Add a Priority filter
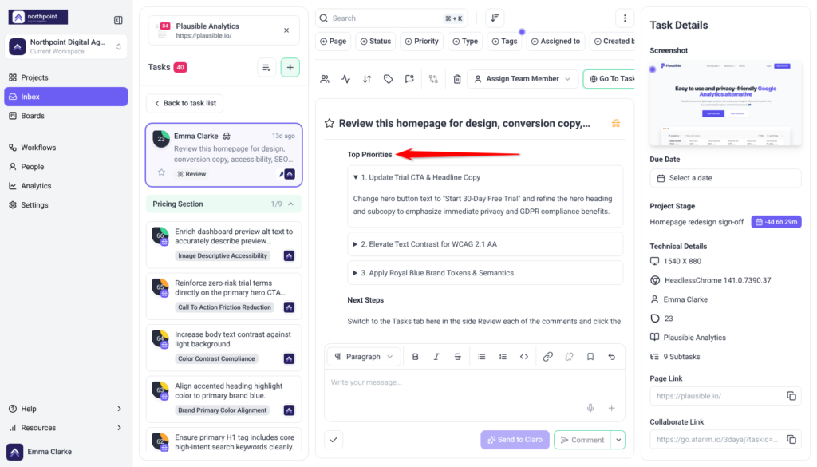The image size is (817, 467). (421, 42)
